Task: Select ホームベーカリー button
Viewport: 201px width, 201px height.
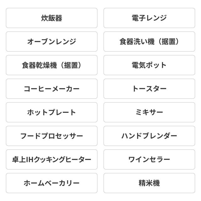Action: coord(52,183)
